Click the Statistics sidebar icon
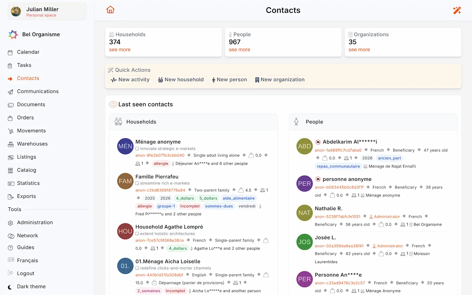This screenshot has width=472, height=295. 11,184
